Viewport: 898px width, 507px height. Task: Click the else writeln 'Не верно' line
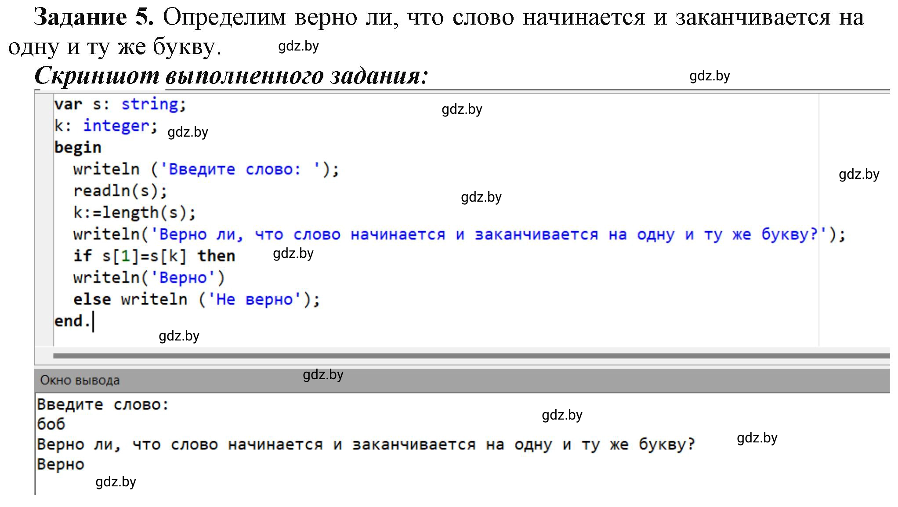[196, 299]
